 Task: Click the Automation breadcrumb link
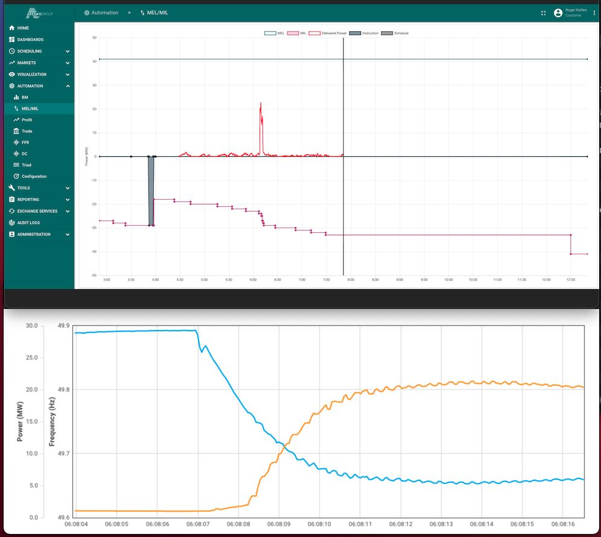104,13
